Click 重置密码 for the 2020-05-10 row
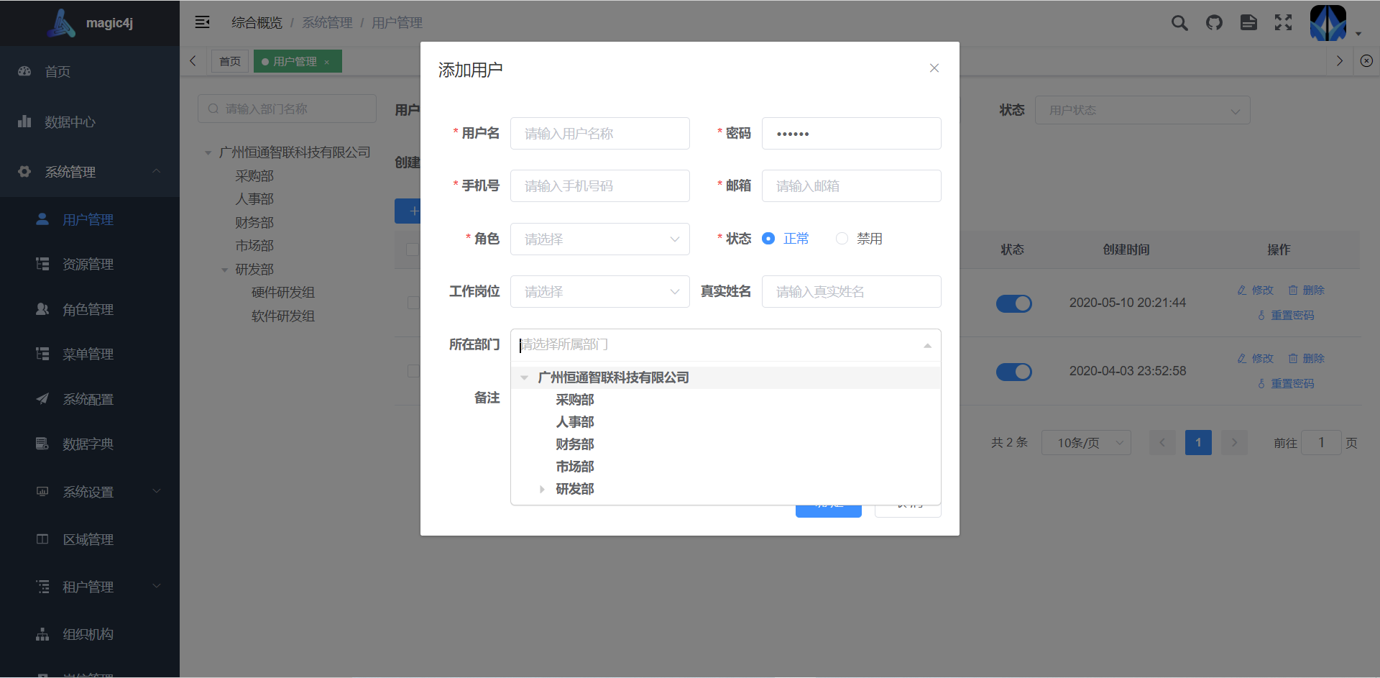The width and height of the screenshot is (1380, 678). [x=1286, y=316]
